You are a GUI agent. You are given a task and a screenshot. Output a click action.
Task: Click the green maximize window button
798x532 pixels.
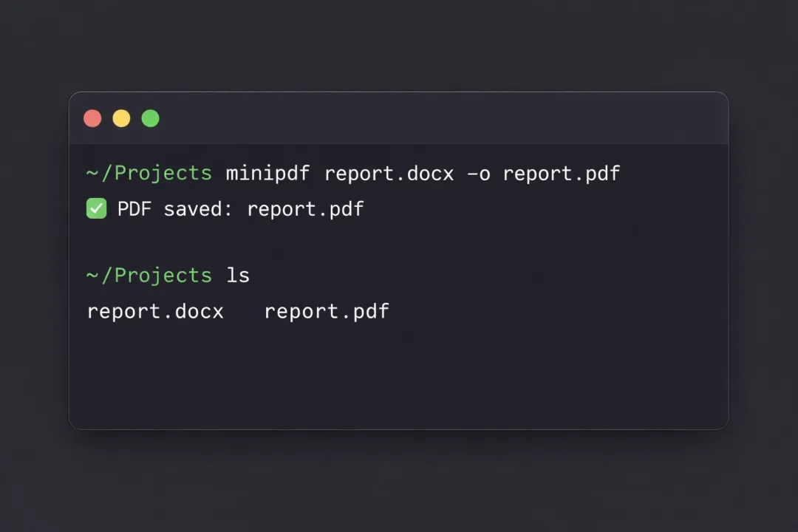coord(150,118)
